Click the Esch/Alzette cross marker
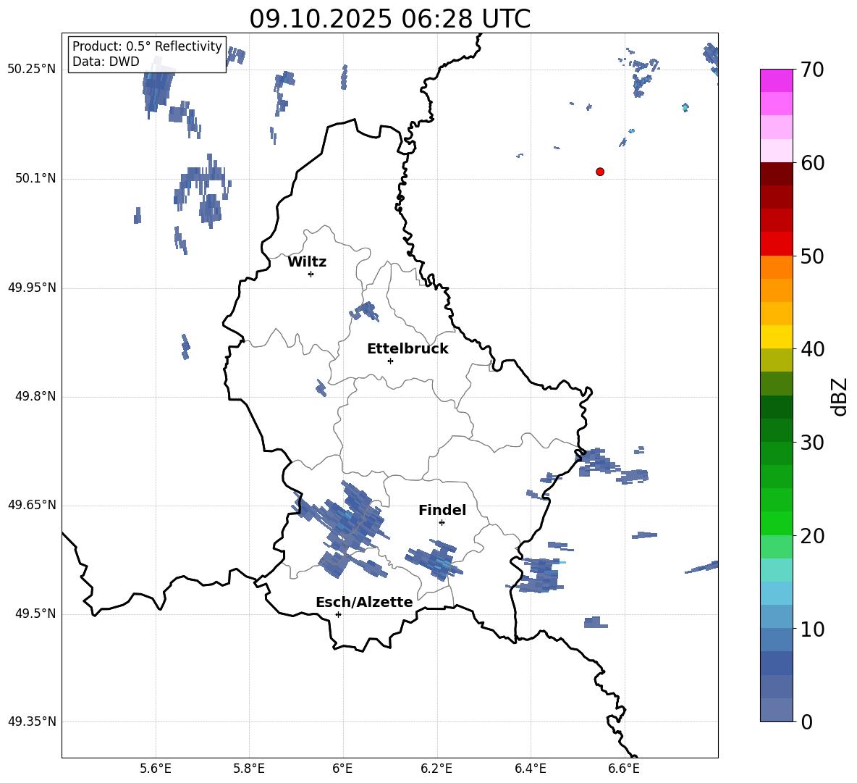857x783 pixels. point(338,614)
